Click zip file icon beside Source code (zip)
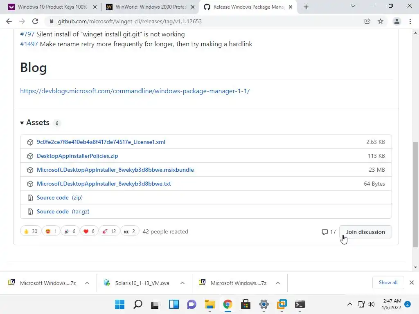The width and height of the screenshot is (419, 314). point(30,198)
